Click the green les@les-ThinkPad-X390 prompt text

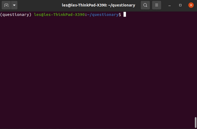(x=59, y=15)
